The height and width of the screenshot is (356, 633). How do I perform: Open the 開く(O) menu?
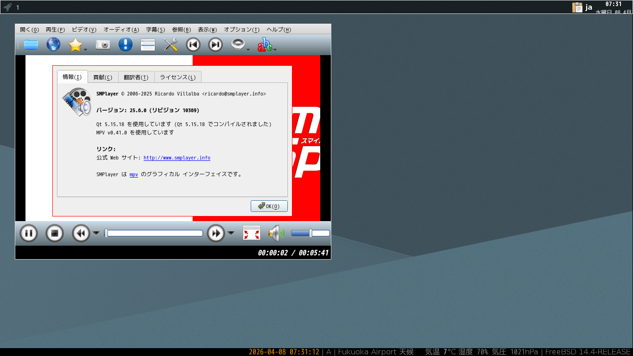[x=30, y=30]
